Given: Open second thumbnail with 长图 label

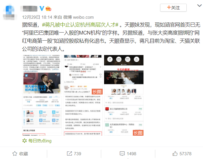Looking at the screenshot, I should pyautogui.click(x=83, y=75).
